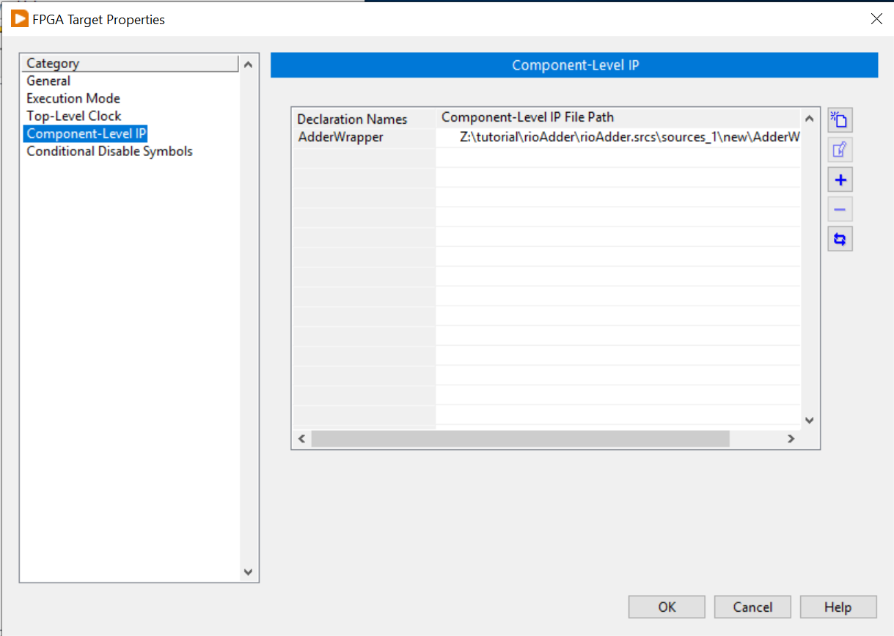Click the remove IP minus icon
The width and height of the screenshot is (894, 636).
(840, 209)
